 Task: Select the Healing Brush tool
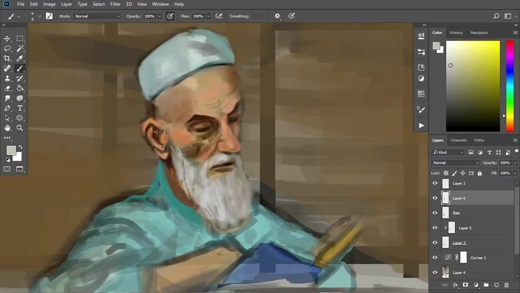7,68
